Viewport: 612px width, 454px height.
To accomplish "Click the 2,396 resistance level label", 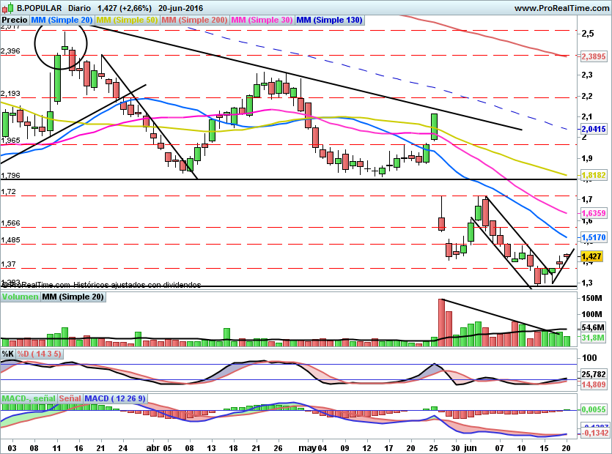I will (x=10, y=51).
